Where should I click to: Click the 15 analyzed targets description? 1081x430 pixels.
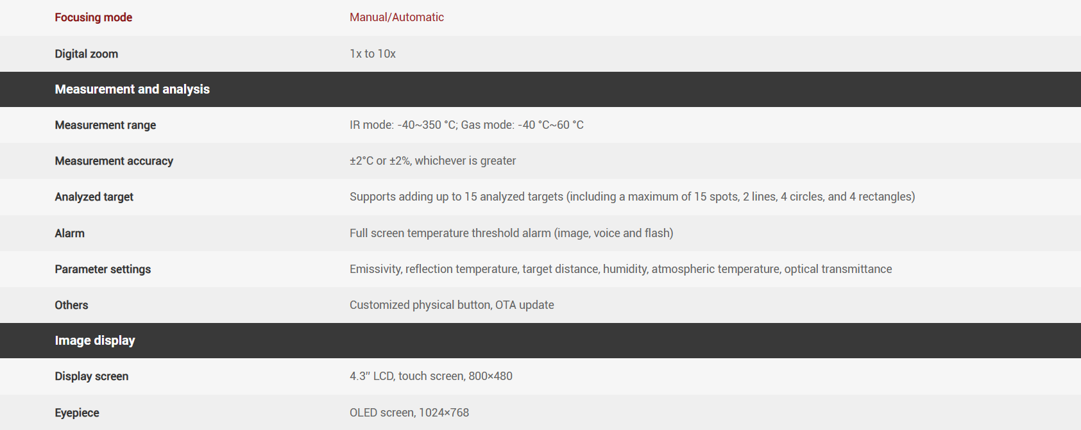[x=632, y=197]
